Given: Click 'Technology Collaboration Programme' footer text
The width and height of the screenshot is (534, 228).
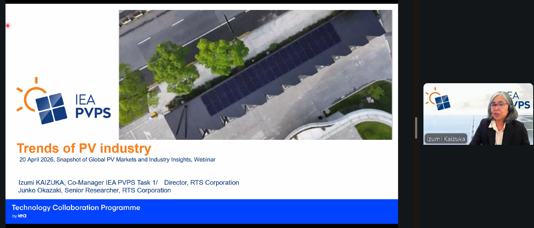Looking at the screenshot, I should point(76,208).
